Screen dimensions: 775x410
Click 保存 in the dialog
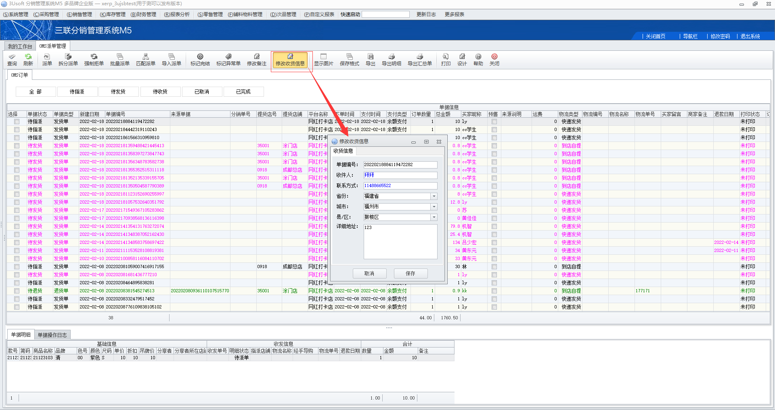[x=411, y=274]
